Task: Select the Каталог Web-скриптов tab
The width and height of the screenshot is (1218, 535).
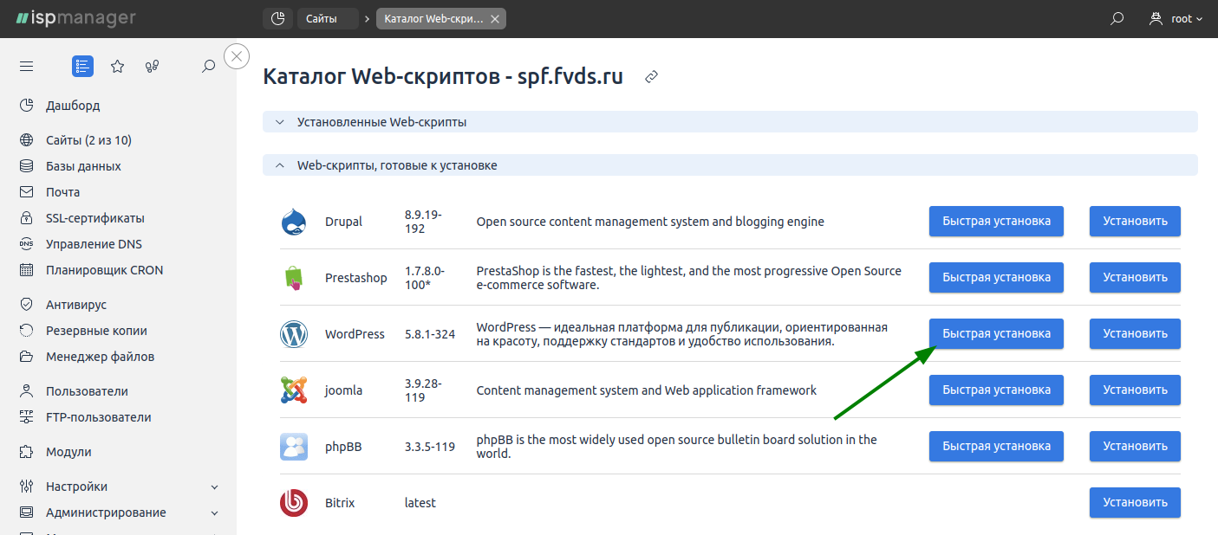Action: click(x=434, y=18)
